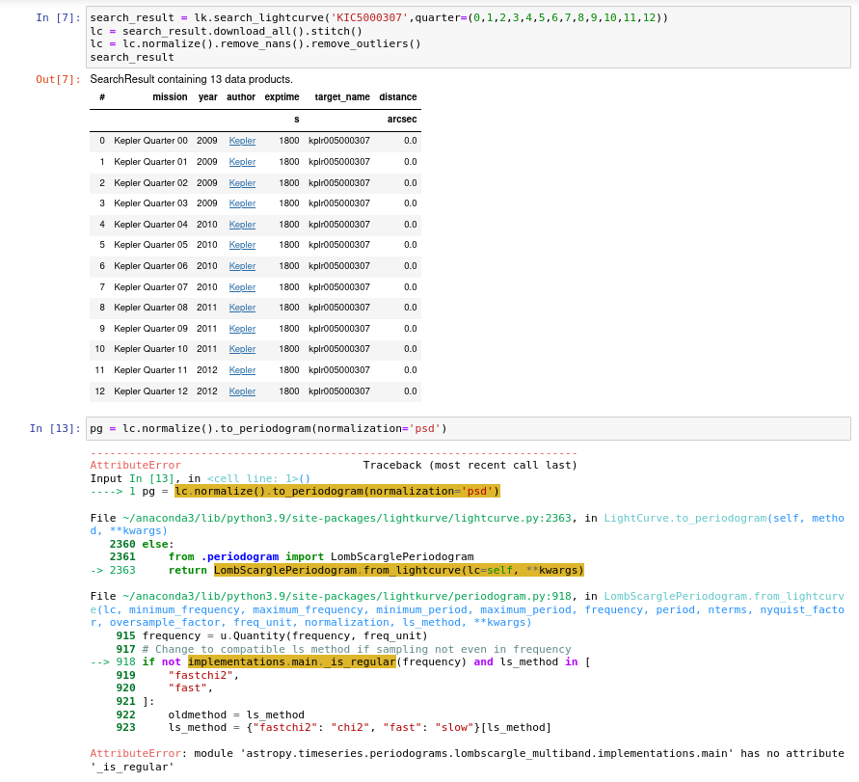This screenshot has width=859, height=782.
Task: Select the In [13] code cell
Action: (386, 428)
